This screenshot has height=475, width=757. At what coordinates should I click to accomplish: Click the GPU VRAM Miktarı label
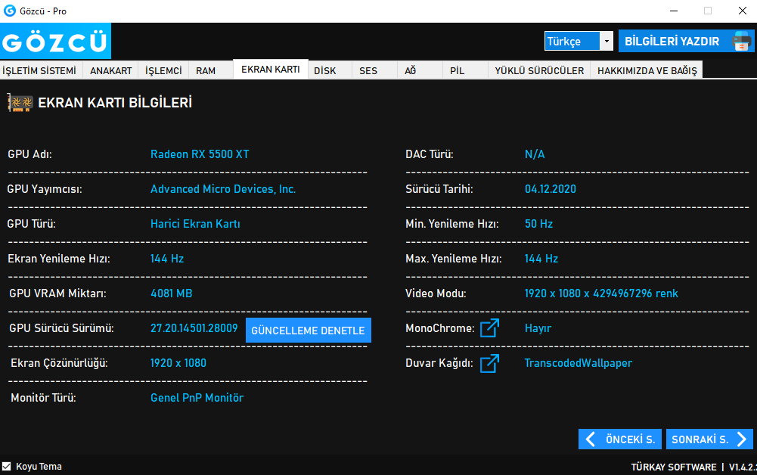point(57,293)
